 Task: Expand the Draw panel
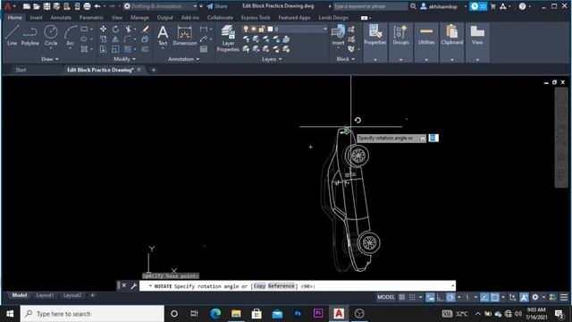50,59
